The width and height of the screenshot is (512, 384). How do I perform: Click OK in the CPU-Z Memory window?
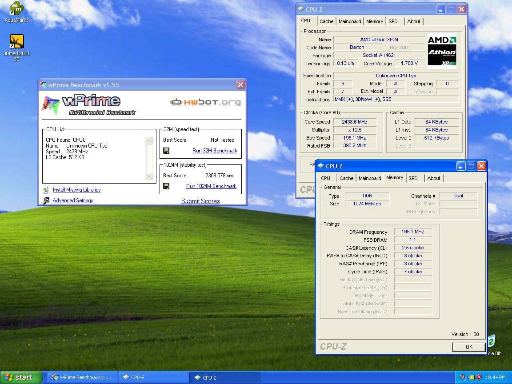pyautogui.click(x=469, y=347)
